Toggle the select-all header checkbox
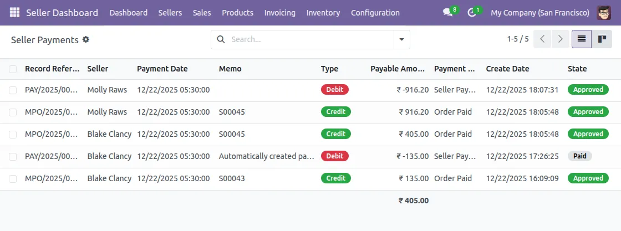This screenshot has width=621, height=231. [13, 69]
